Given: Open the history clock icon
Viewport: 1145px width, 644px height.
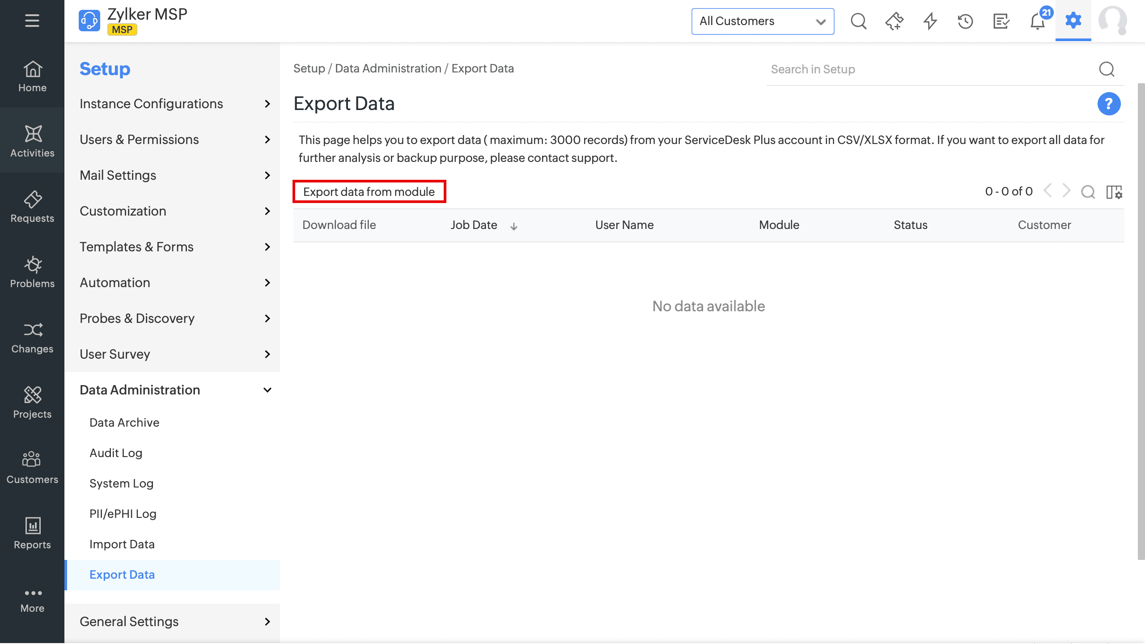Looking at the screenshot, I should [x=965, y=21].
